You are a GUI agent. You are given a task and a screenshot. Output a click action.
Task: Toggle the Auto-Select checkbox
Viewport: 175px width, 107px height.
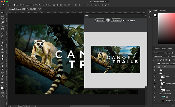coord(14,5)
